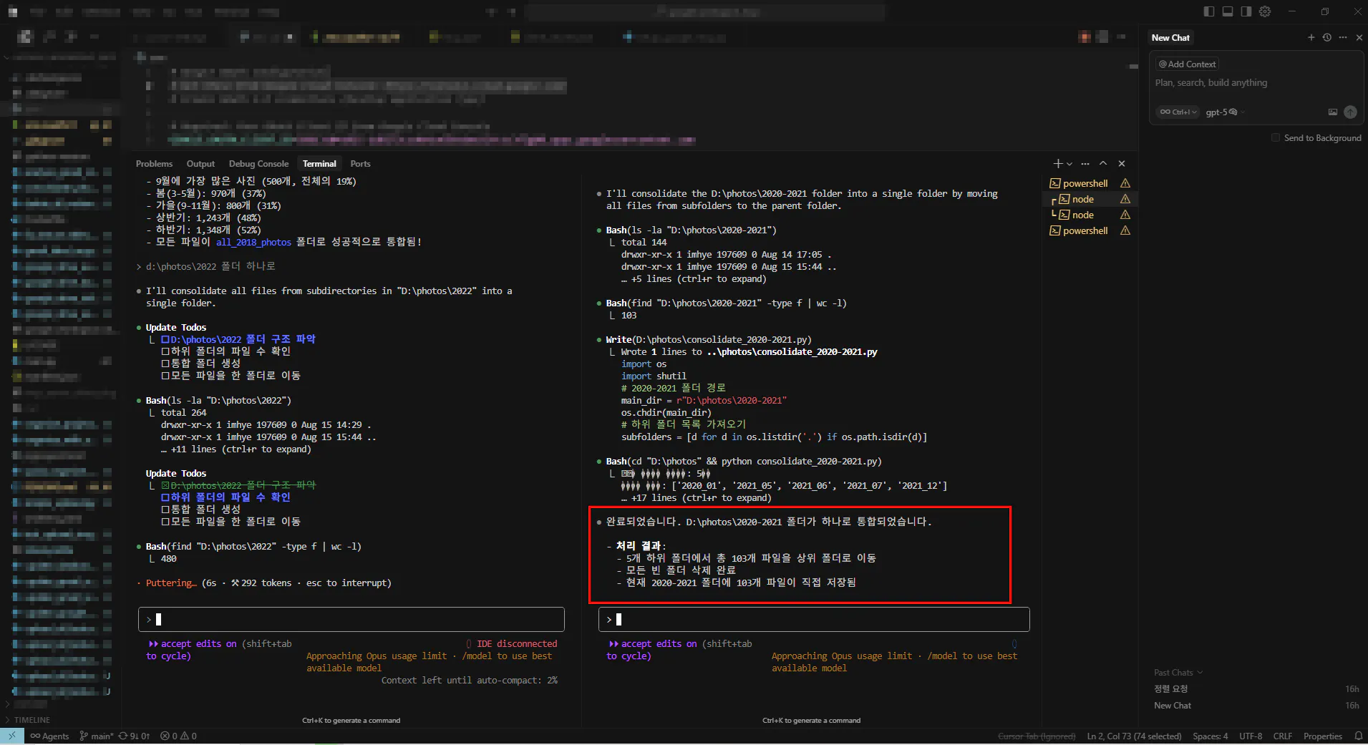Click warning icon on last powershell terminal
The width and height of the screenshot is (1368, 745).
pyautogui.click(x=1125, y=230)
